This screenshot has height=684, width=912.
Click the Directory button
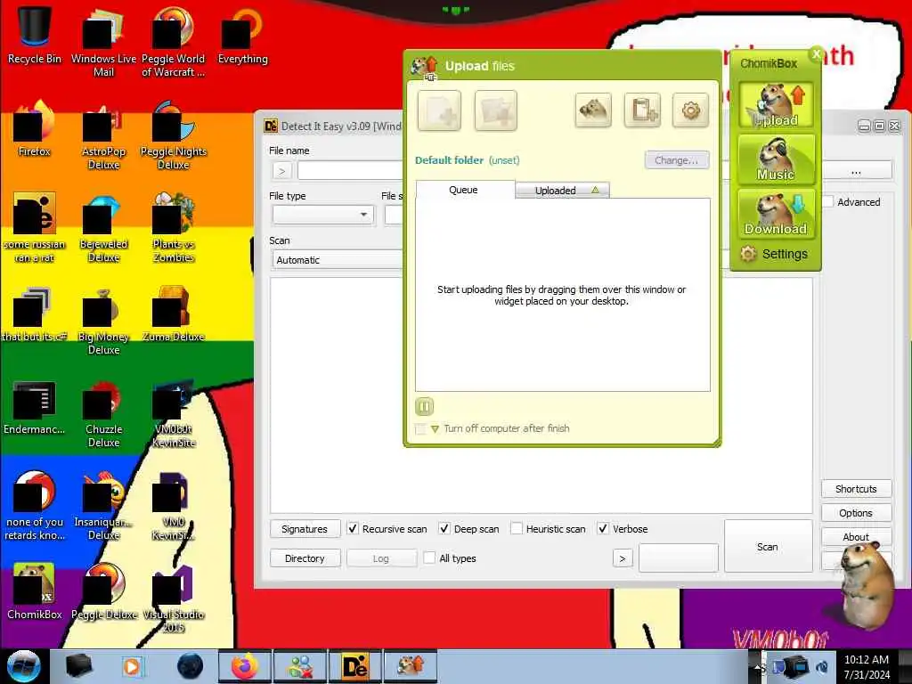coord(305,558)
